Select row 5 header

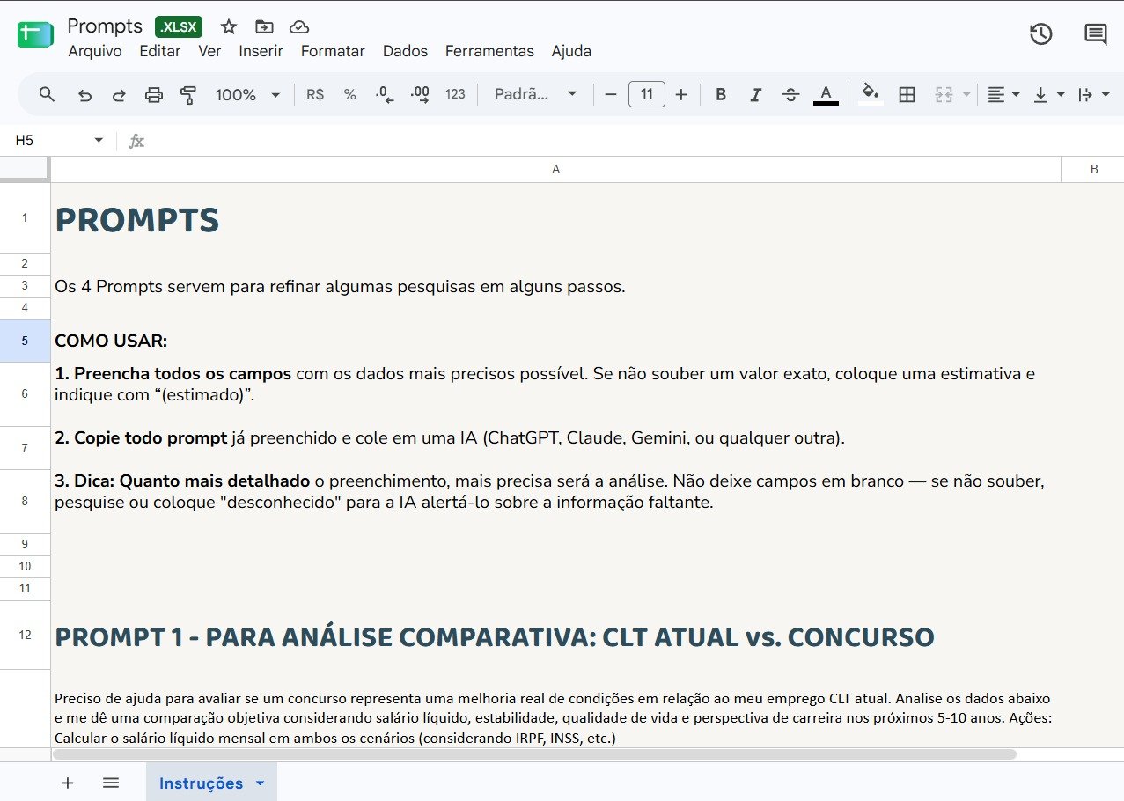point(25,341)
